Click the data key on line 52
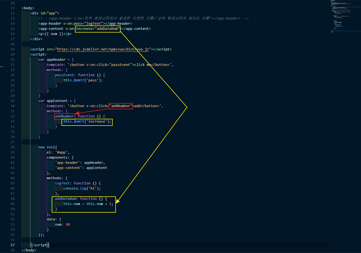Viewport: 361px width, 253px height. coord(51,219)
